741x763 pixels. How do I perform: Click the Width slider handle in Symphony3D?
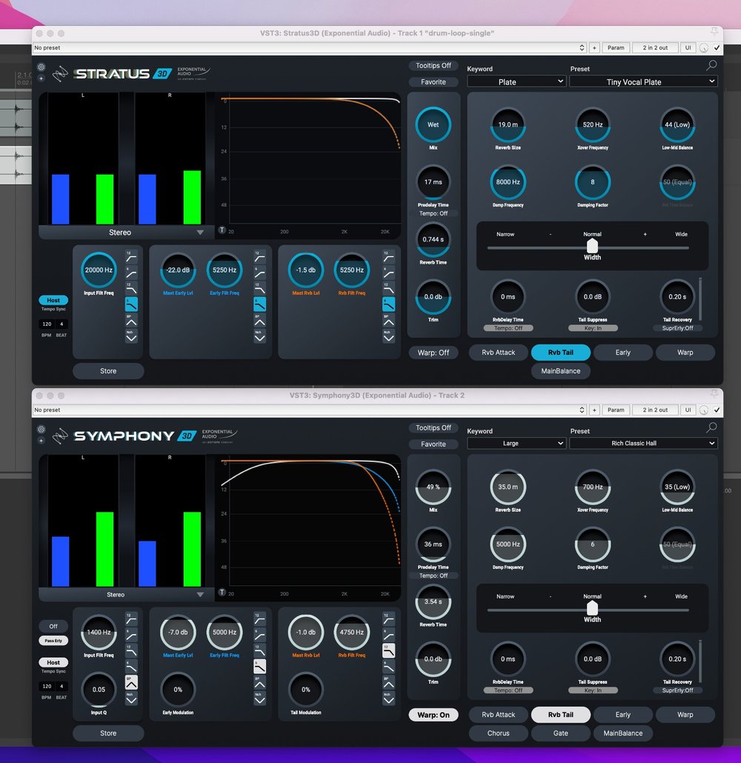coord(592,608)
